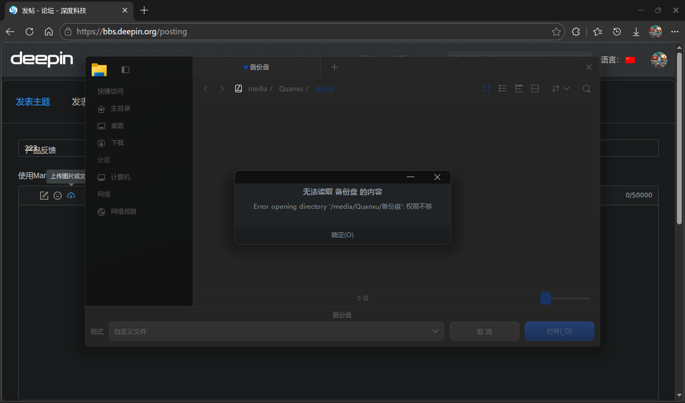The width and height of the screenshot is (685, 403).
Task: Click the 确定(O) button in error dialog
Action: pos(342,235)
